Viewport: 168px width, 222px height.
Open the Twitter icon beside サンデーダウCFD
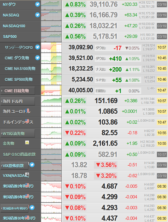(37, 47)
